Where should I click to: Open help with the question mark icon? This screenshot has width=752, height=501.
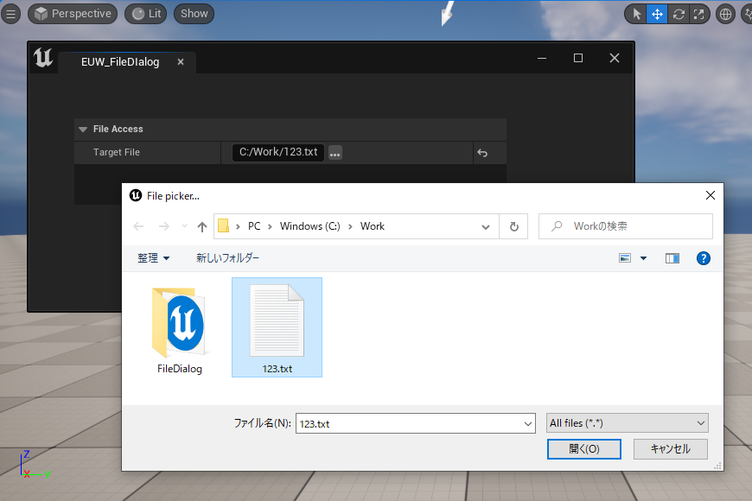coord(703,257)
